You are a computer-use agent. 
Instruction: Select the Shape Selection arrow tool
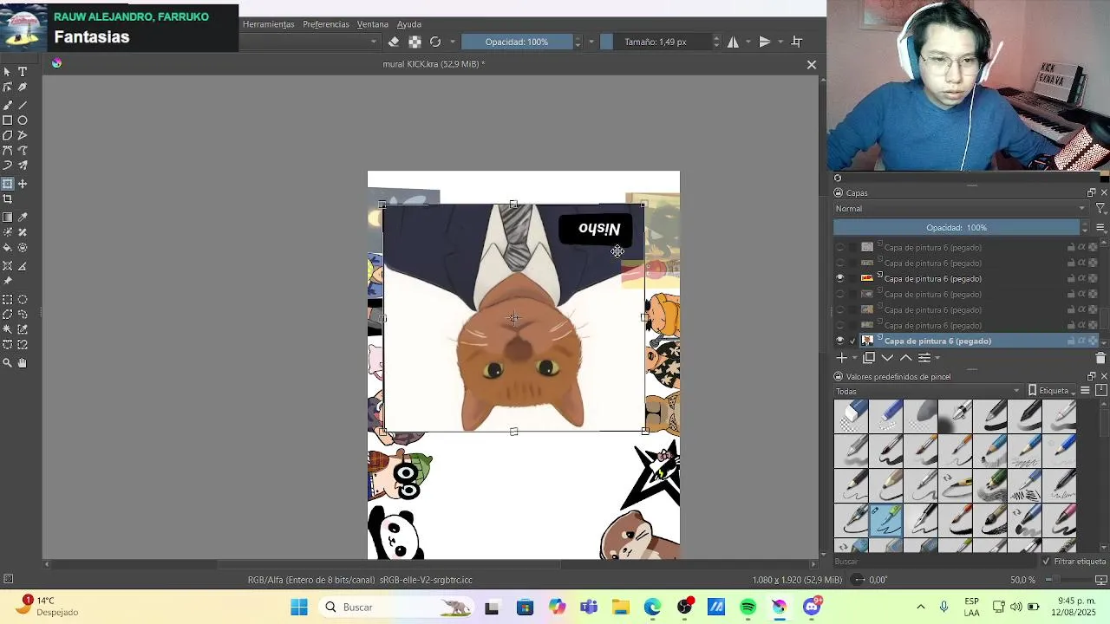click(8, 72)
